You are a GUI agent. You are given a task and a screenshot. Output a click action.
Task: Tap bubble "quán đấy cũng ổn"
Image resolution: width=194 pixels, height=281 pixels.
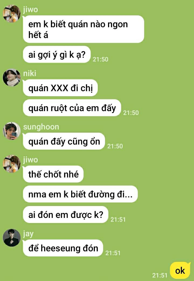(x=64, y=141)
